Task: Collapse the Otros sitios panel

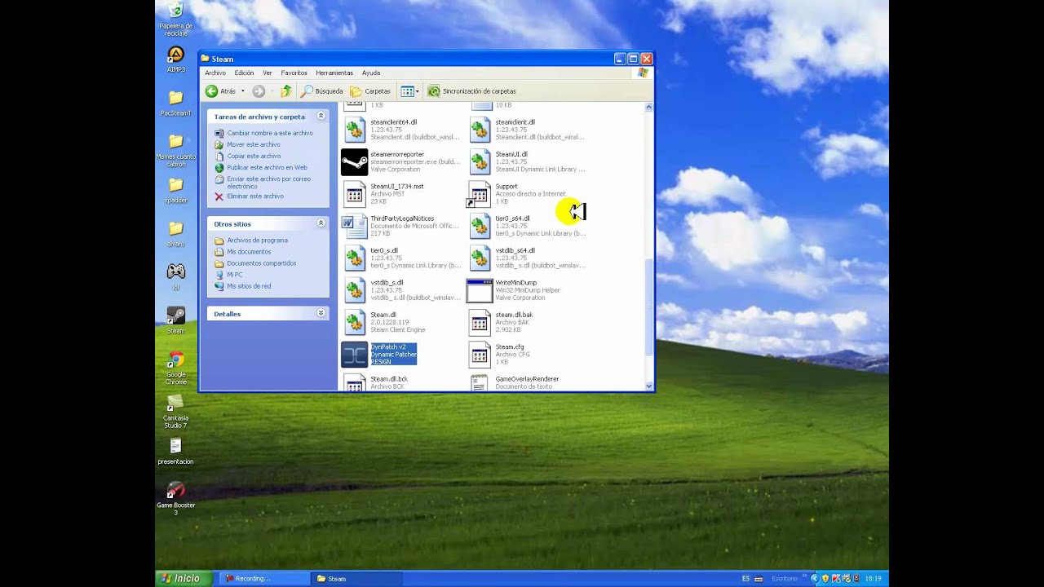Action: [x=321, y=223]
